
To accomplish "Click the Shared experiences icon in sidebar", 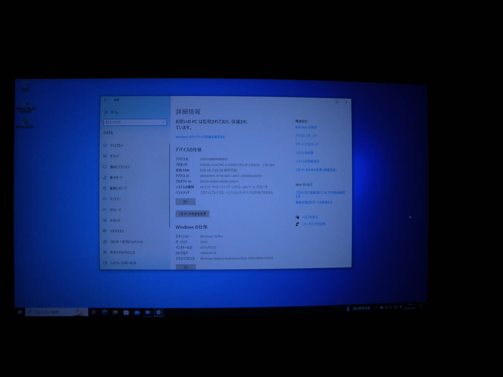I will (105, 253).
